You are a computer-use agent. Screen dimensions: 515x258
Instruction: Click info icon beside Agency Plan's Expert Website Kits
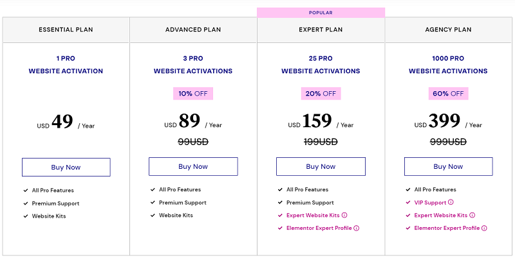click(472, 216)
